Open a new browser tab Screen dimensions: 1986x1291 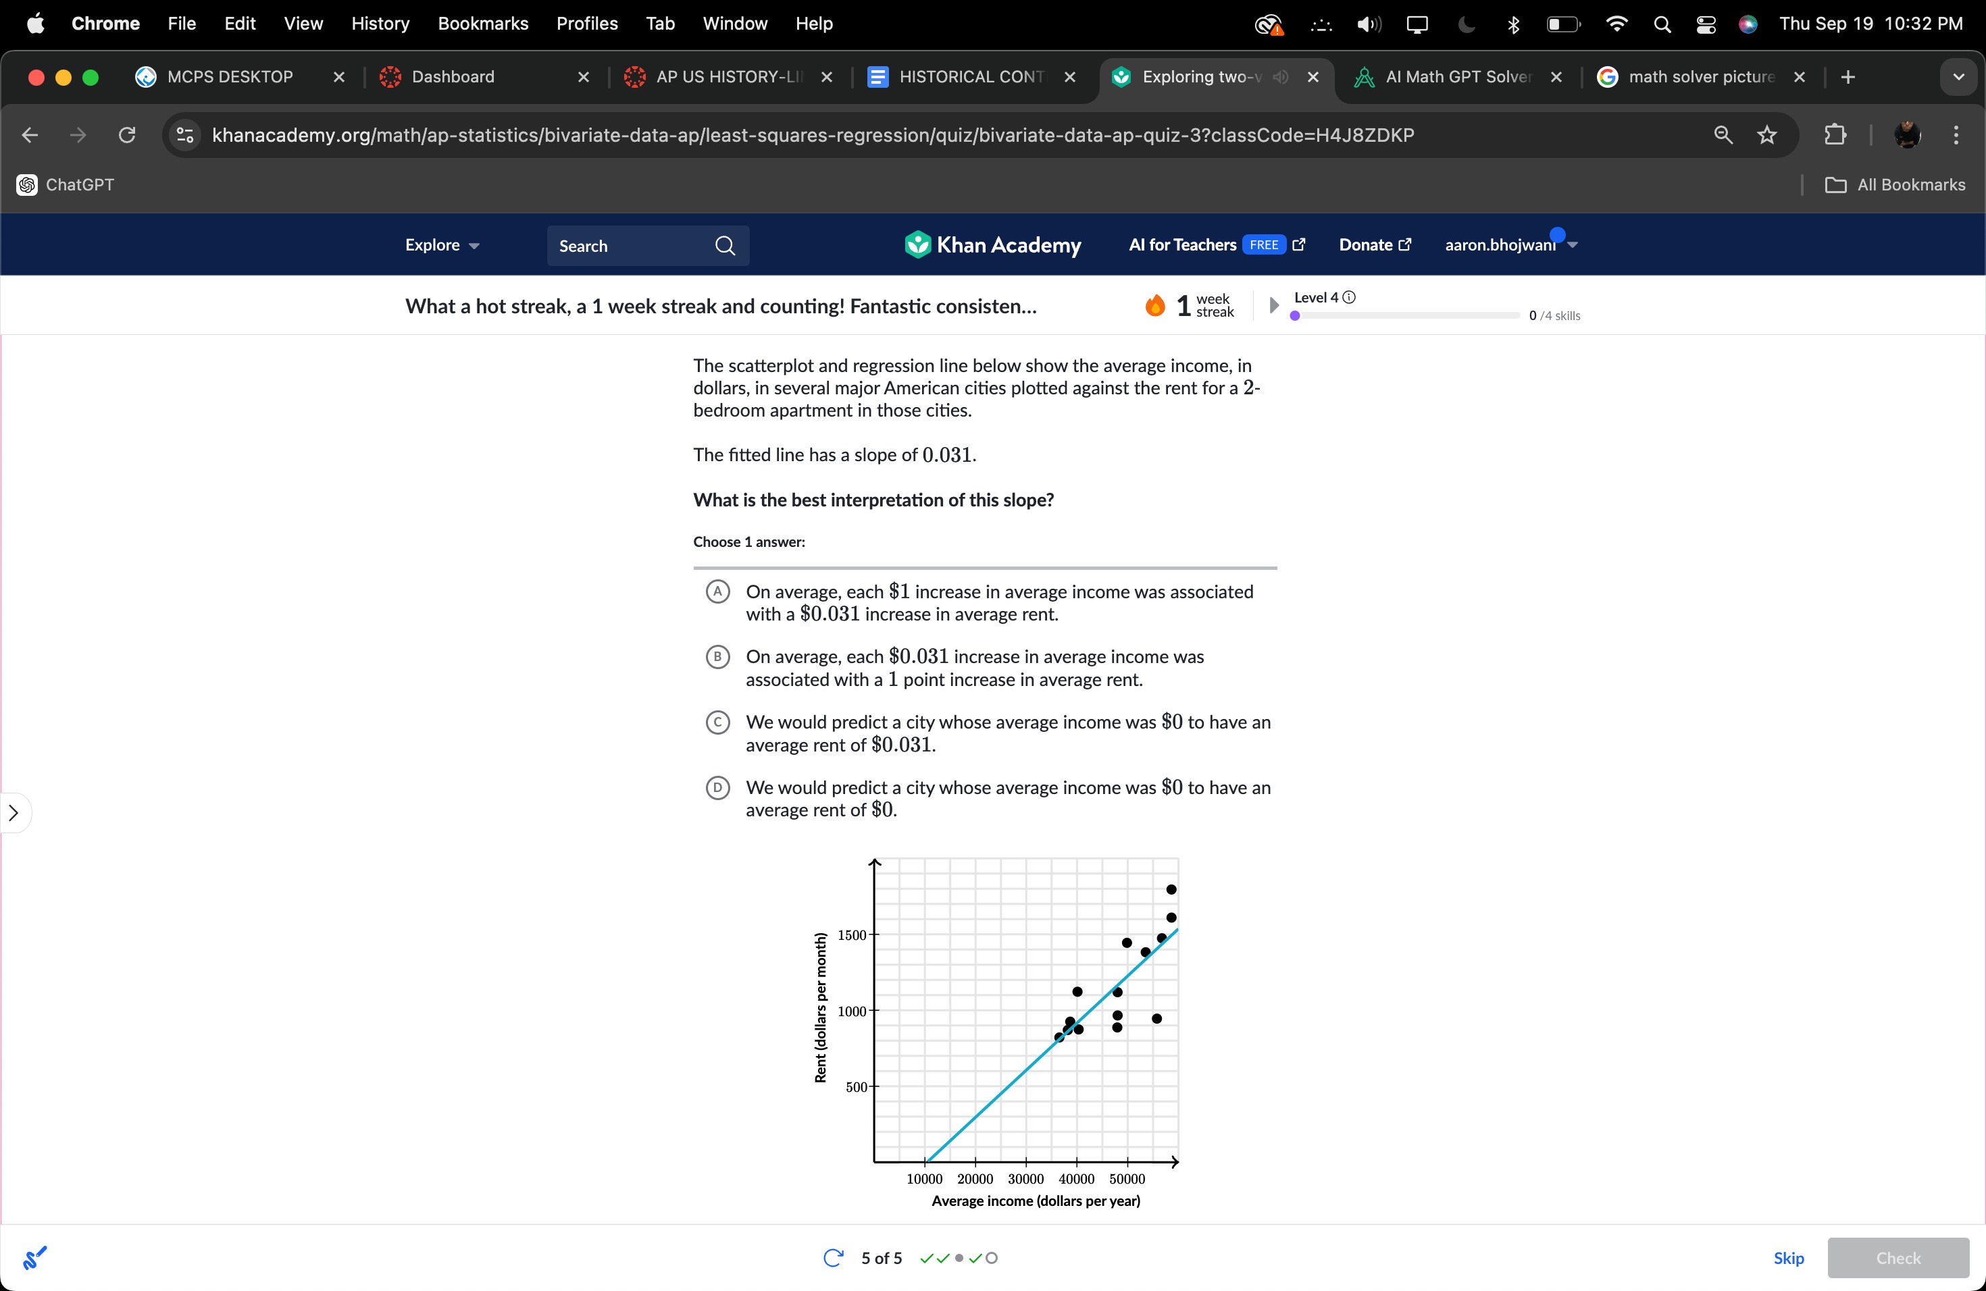[1848, 77]
